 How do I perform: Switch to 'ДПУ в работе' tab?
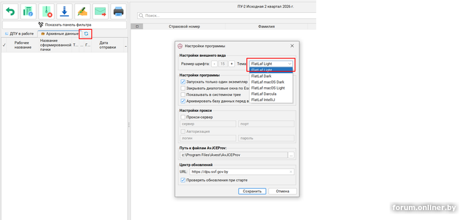tap(19, 34)
